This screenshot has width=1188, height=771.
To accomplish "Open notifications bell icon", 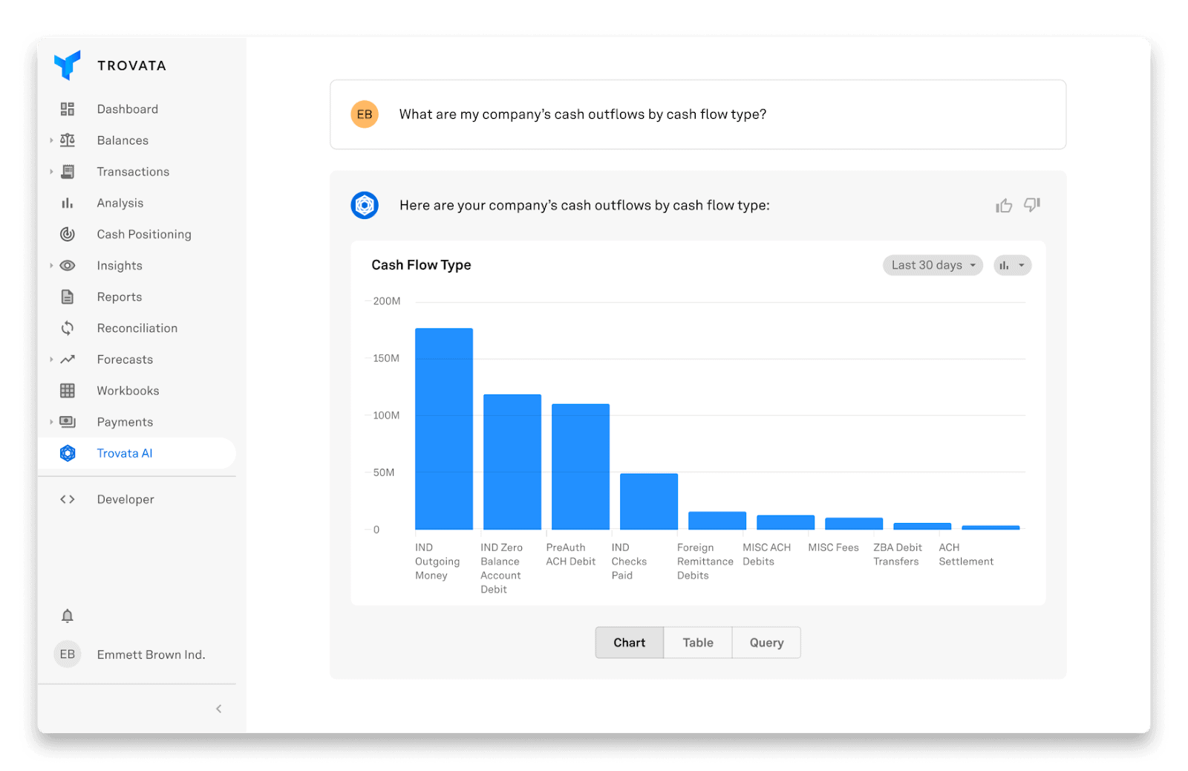I will click(x=68, y=616).
